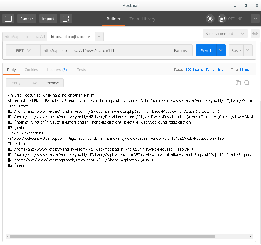This screenshot has width=261, height=245.
Task: Show the response Cookies tab
Action: click(x=31, y=70)
